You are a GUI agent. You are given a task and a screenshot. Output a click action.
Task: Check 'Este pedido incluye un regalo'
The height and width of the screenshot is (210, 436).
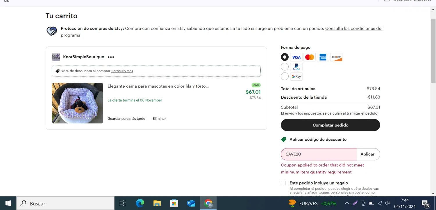point(283,183)
